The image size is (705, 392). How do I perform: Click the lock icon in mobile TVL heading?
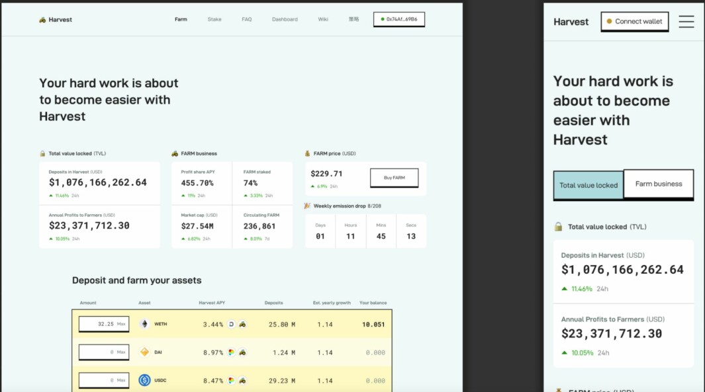(559, 227)
